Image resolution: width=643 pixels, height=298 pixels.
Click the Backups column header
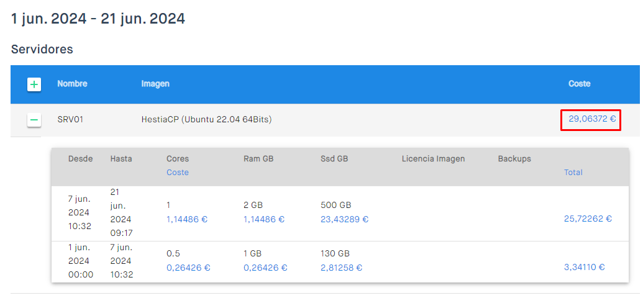514,159
